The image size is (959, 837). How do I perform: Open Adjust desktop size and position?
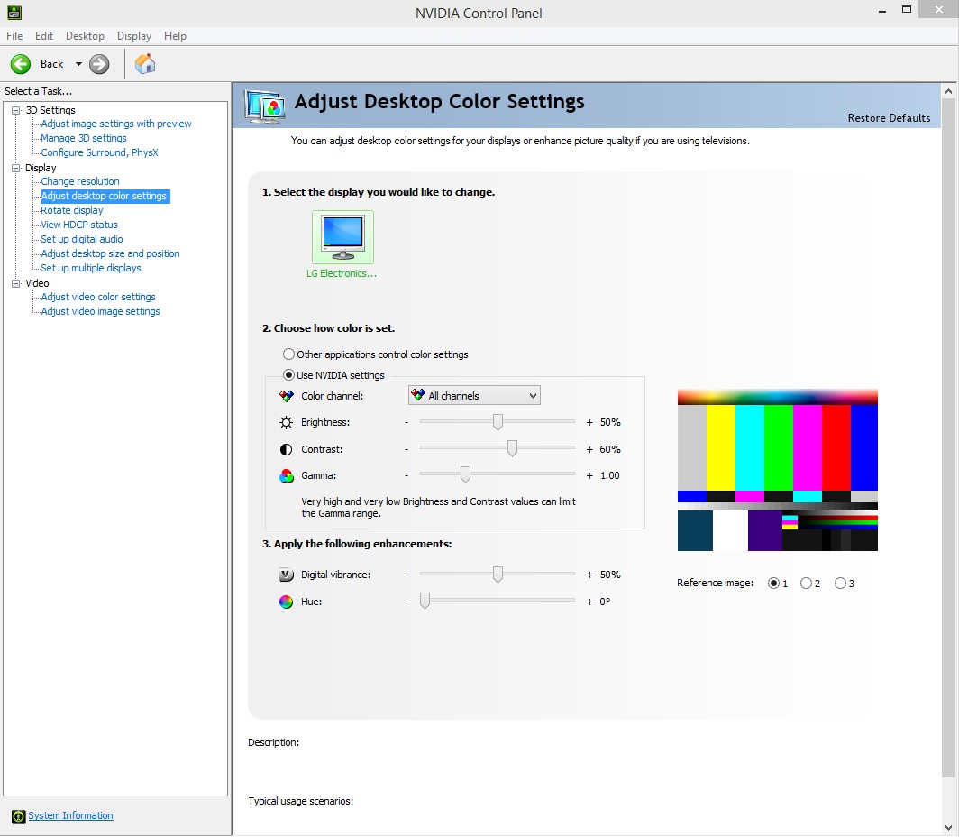click(111, 253)
